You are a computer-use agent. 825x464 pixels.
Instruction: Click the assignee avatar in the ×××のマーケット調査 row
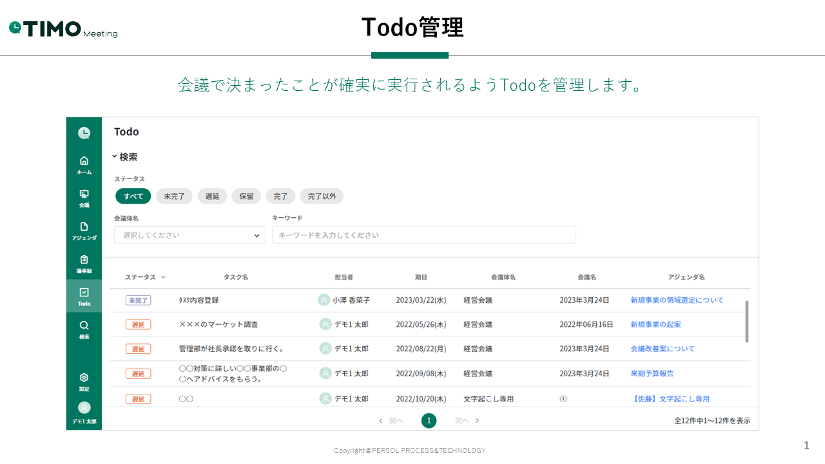tap(325, 324)
